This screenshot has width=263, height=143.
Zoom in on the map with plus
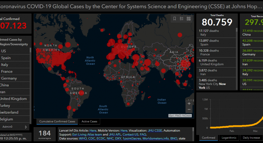click(x=189, y=103)
